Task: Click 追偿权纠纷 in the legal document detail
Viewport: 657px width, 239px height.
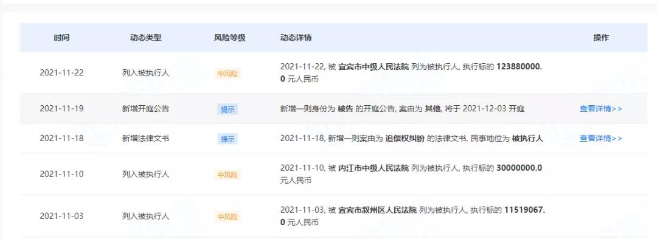Action: (405, 139)
